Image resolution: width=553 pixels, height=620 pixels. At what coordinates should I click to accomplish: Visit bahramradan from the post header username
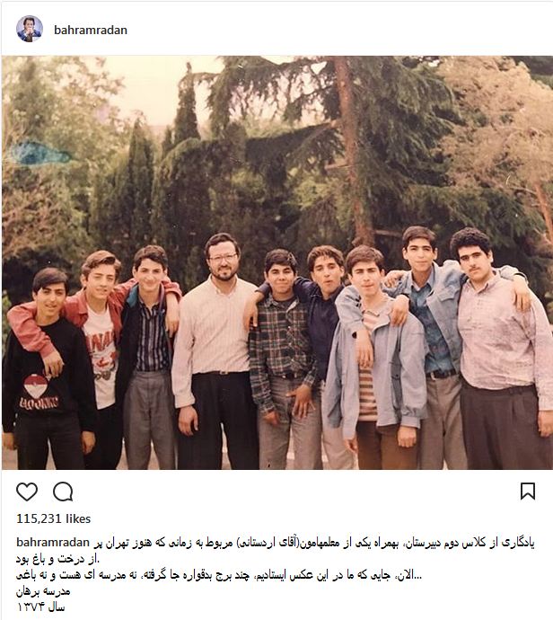click(x=91, y=30)
